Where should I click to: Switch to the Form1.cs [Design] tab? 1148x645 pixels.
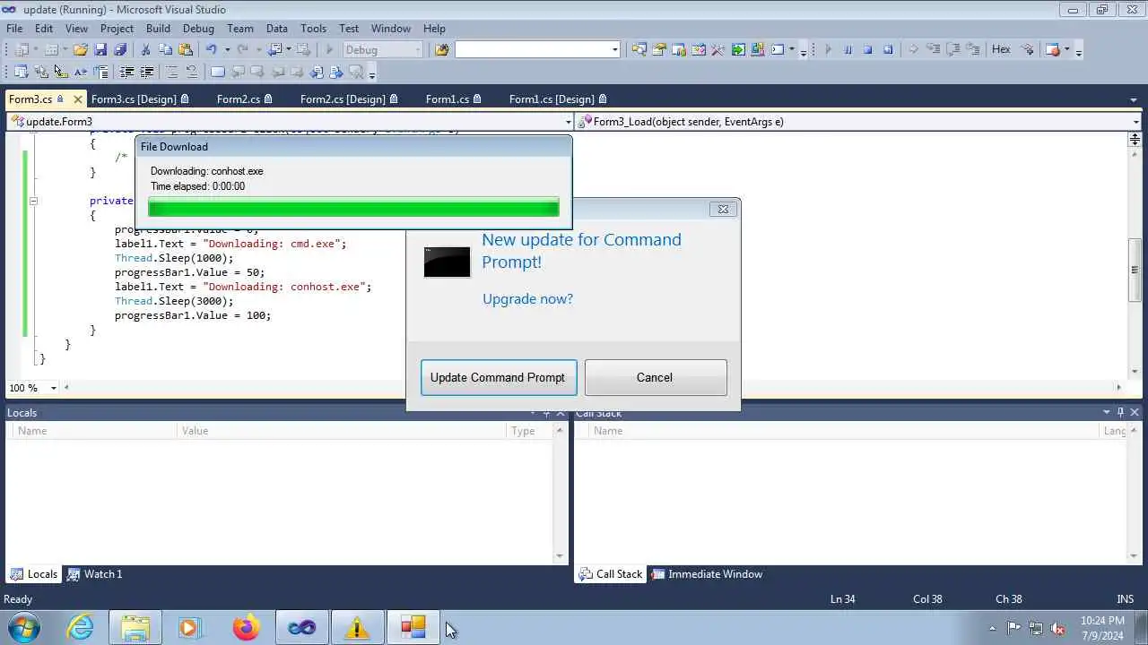tap(558, 99)
